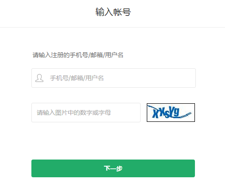Click the 手机号/邮箱/用户名 placeholder text

click(77, 78)
